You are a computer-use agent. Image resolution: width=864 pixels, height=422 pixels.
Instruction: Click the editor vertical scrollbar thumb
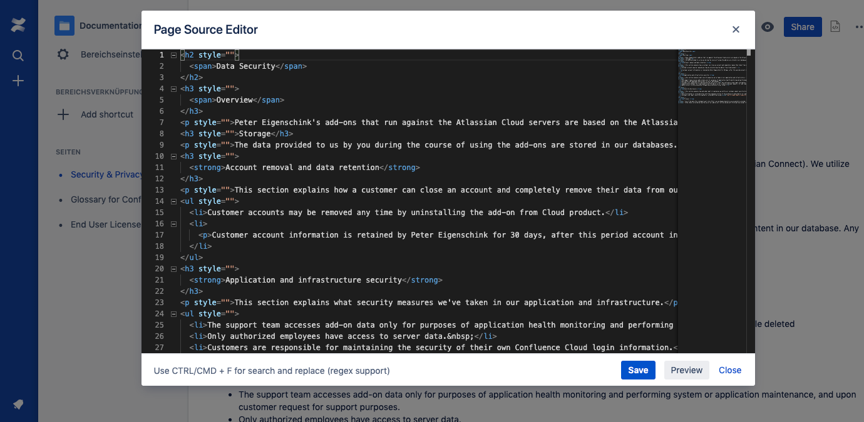[749, 53]
